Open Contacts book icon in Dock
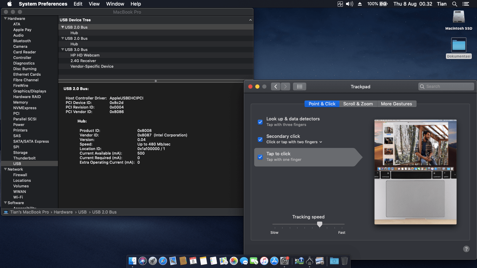 [x=183, y=261]
